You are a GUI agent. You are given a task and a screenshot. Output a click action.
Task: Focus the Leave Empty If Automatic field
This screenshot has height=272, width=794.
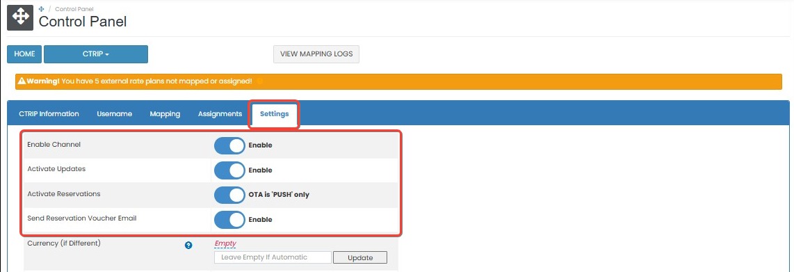(x=273, y=257)
